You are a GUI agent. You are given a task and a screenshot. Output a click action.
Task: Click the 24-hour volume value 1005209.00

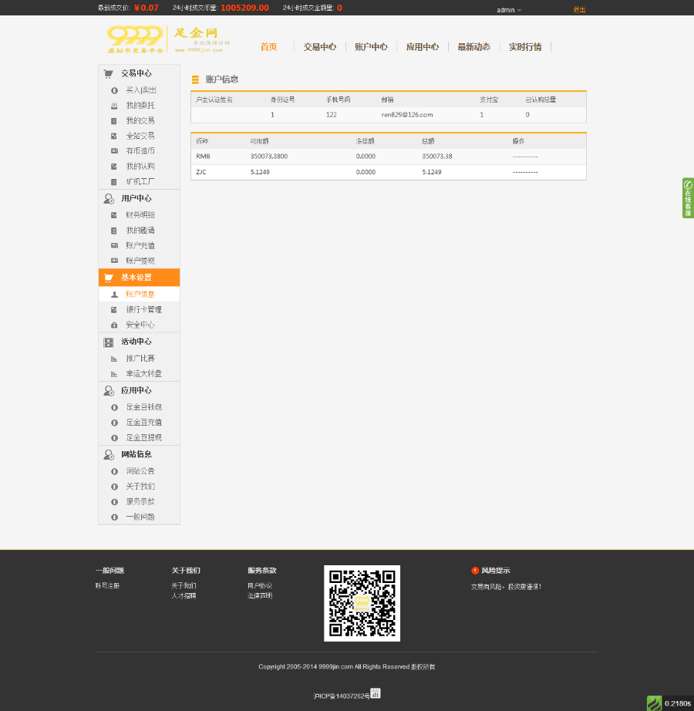(244, 8)
